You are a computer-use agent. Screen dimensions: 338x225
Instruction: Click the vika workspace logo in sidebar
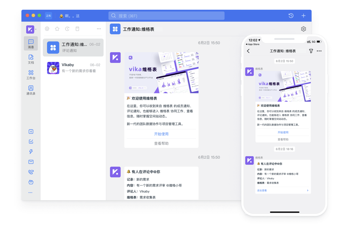tap(30, 29)
